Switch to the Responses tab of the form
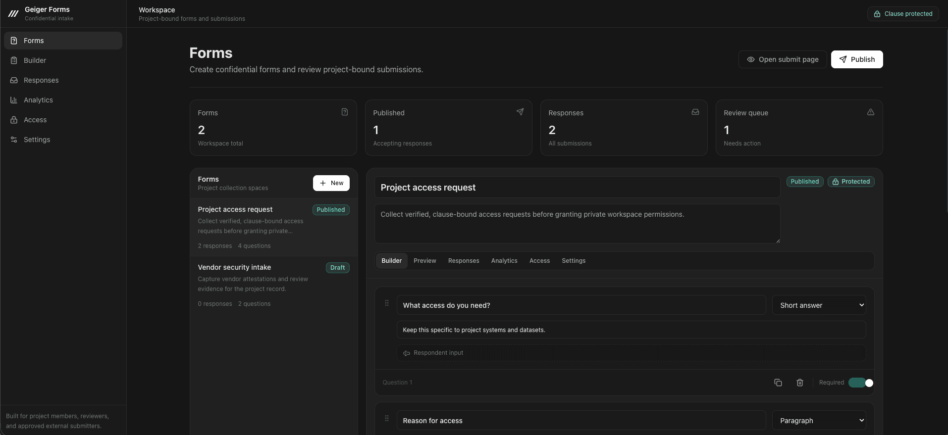Image resolution: width=948 pixels, height=435 pixels. point(464,261)
